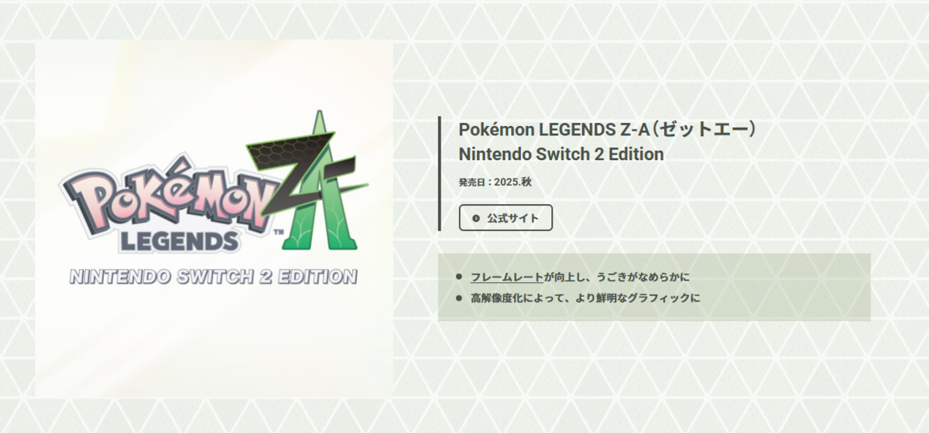The image size is (929, 433).
Task: Click the Nintendo Switch 2 Edition heading line
Action: point(561,154)
